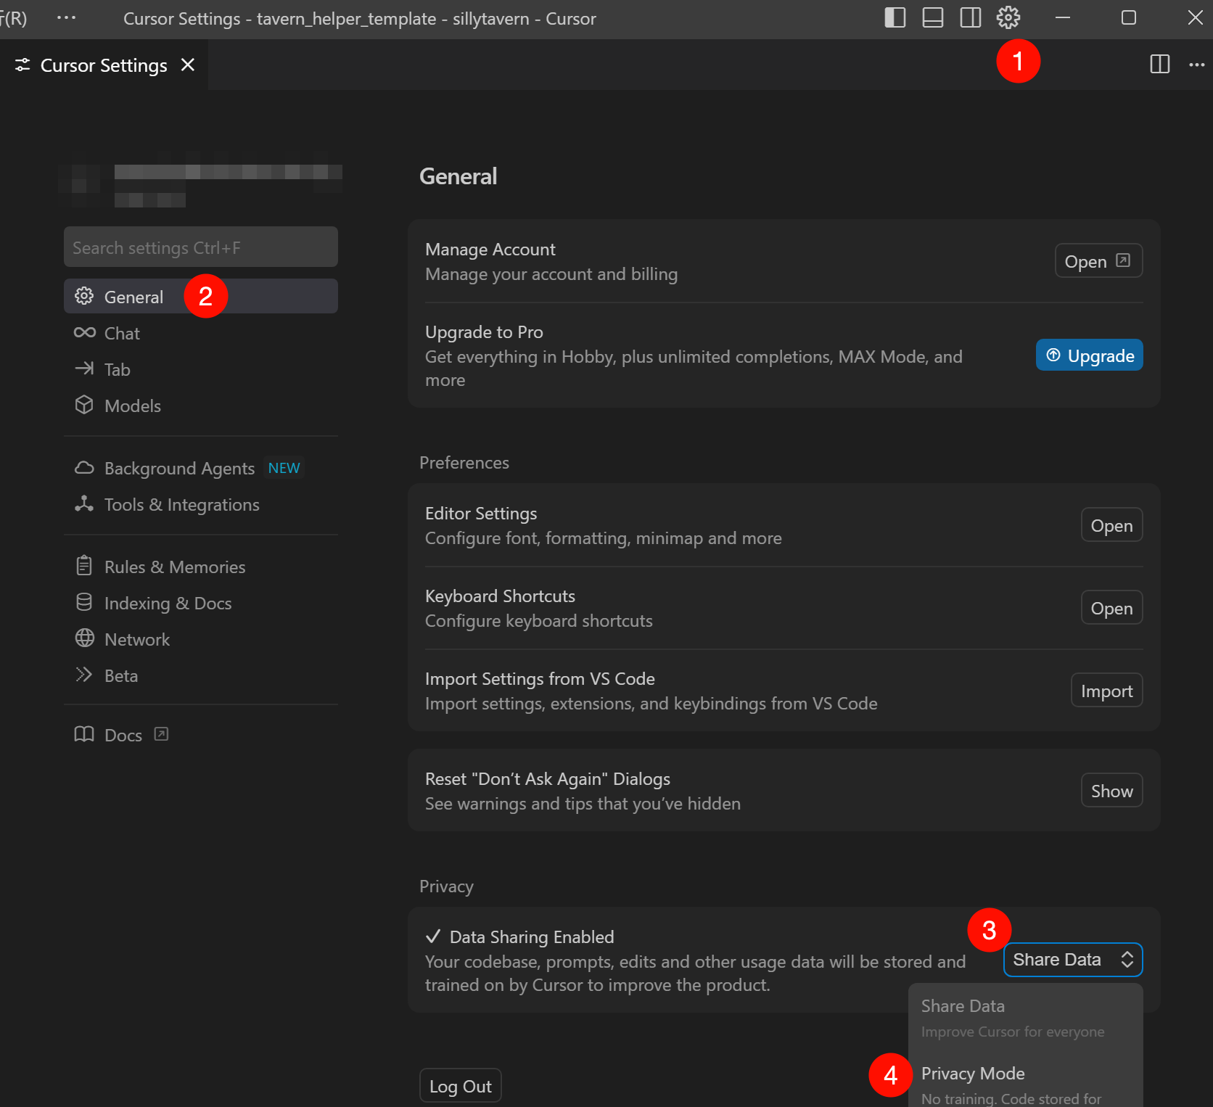1213x1107 pixels.
Task: Select General in settings sidebar
Action: coord(201,297)
